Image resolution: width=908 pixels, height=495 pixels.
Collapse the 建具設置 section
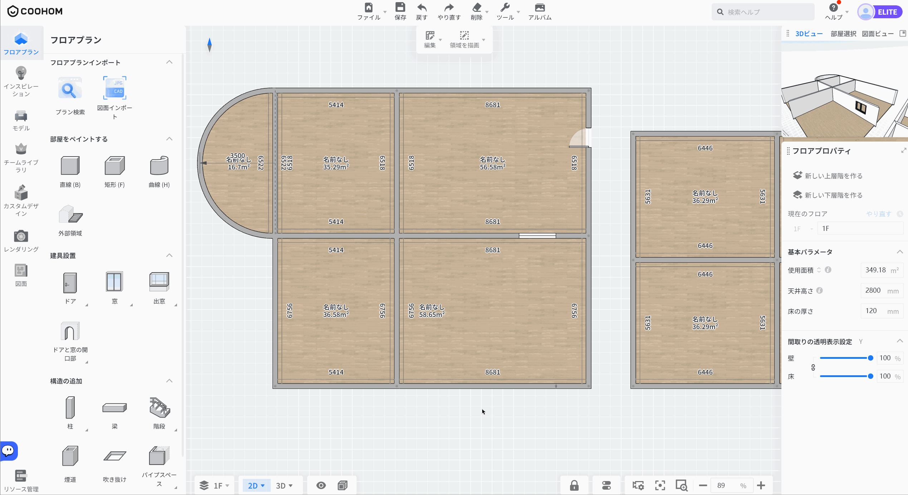[170, 255]
